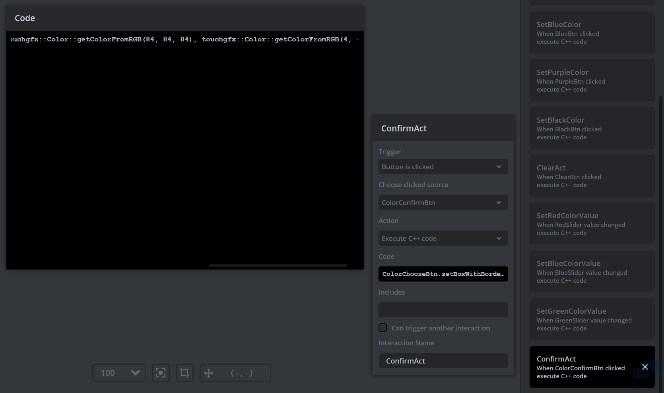Image resolution: width=664 pixels, height=393 pixels.
Task: Select the SetRedColorValue interaction
Action: pos(592,224)
